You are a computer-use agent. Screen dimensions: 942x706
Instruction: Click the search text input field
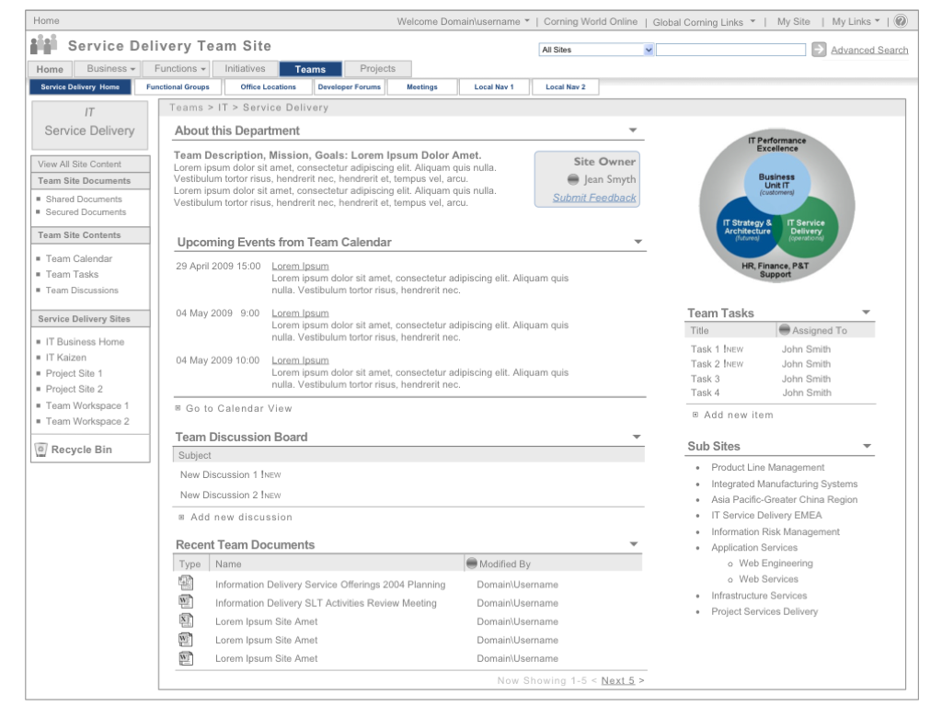point(730,50)
